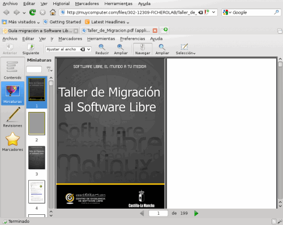The height and width of the screenshot is (225, 283).
Task: Click the Reducir zoom-out icon
Action: pos(102,49)
